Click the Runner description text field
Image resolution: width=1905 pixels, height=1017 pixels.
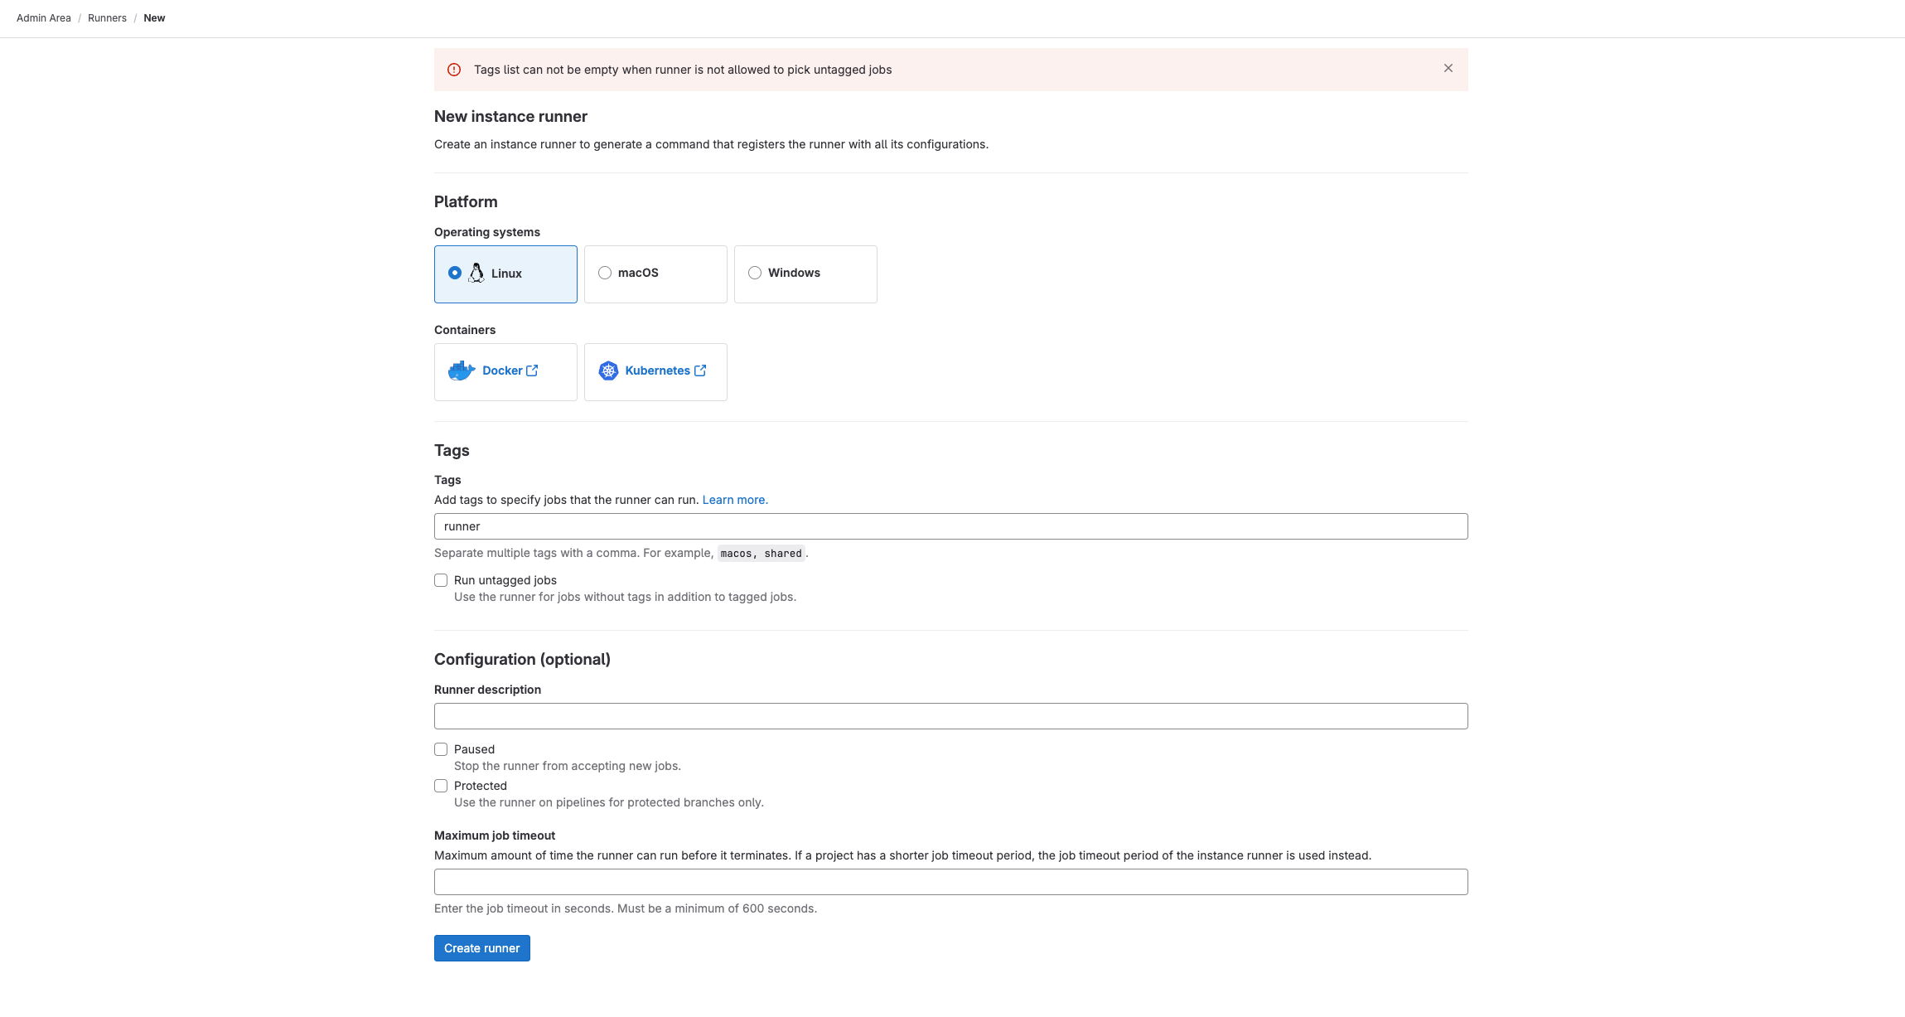click(950, 716)
